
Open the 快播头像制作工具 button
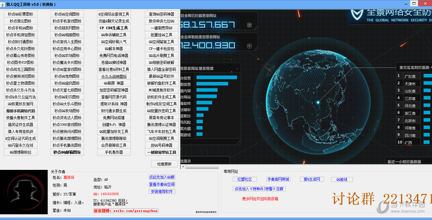20,118
